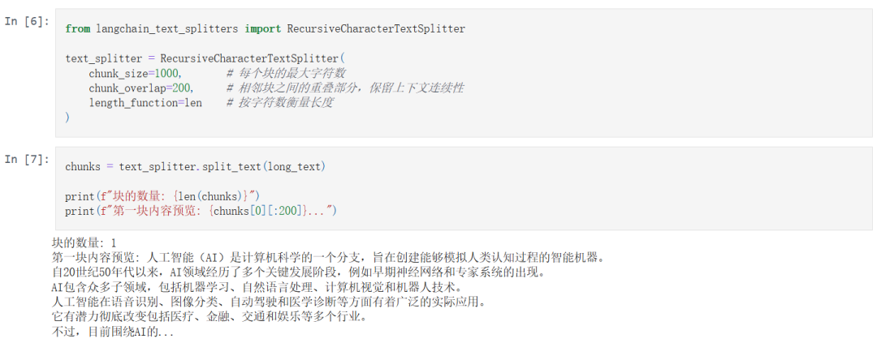Click the chunks = text_splitter.split_text line
This screenshot has width=877, height=343.
[x=196, y=166]
